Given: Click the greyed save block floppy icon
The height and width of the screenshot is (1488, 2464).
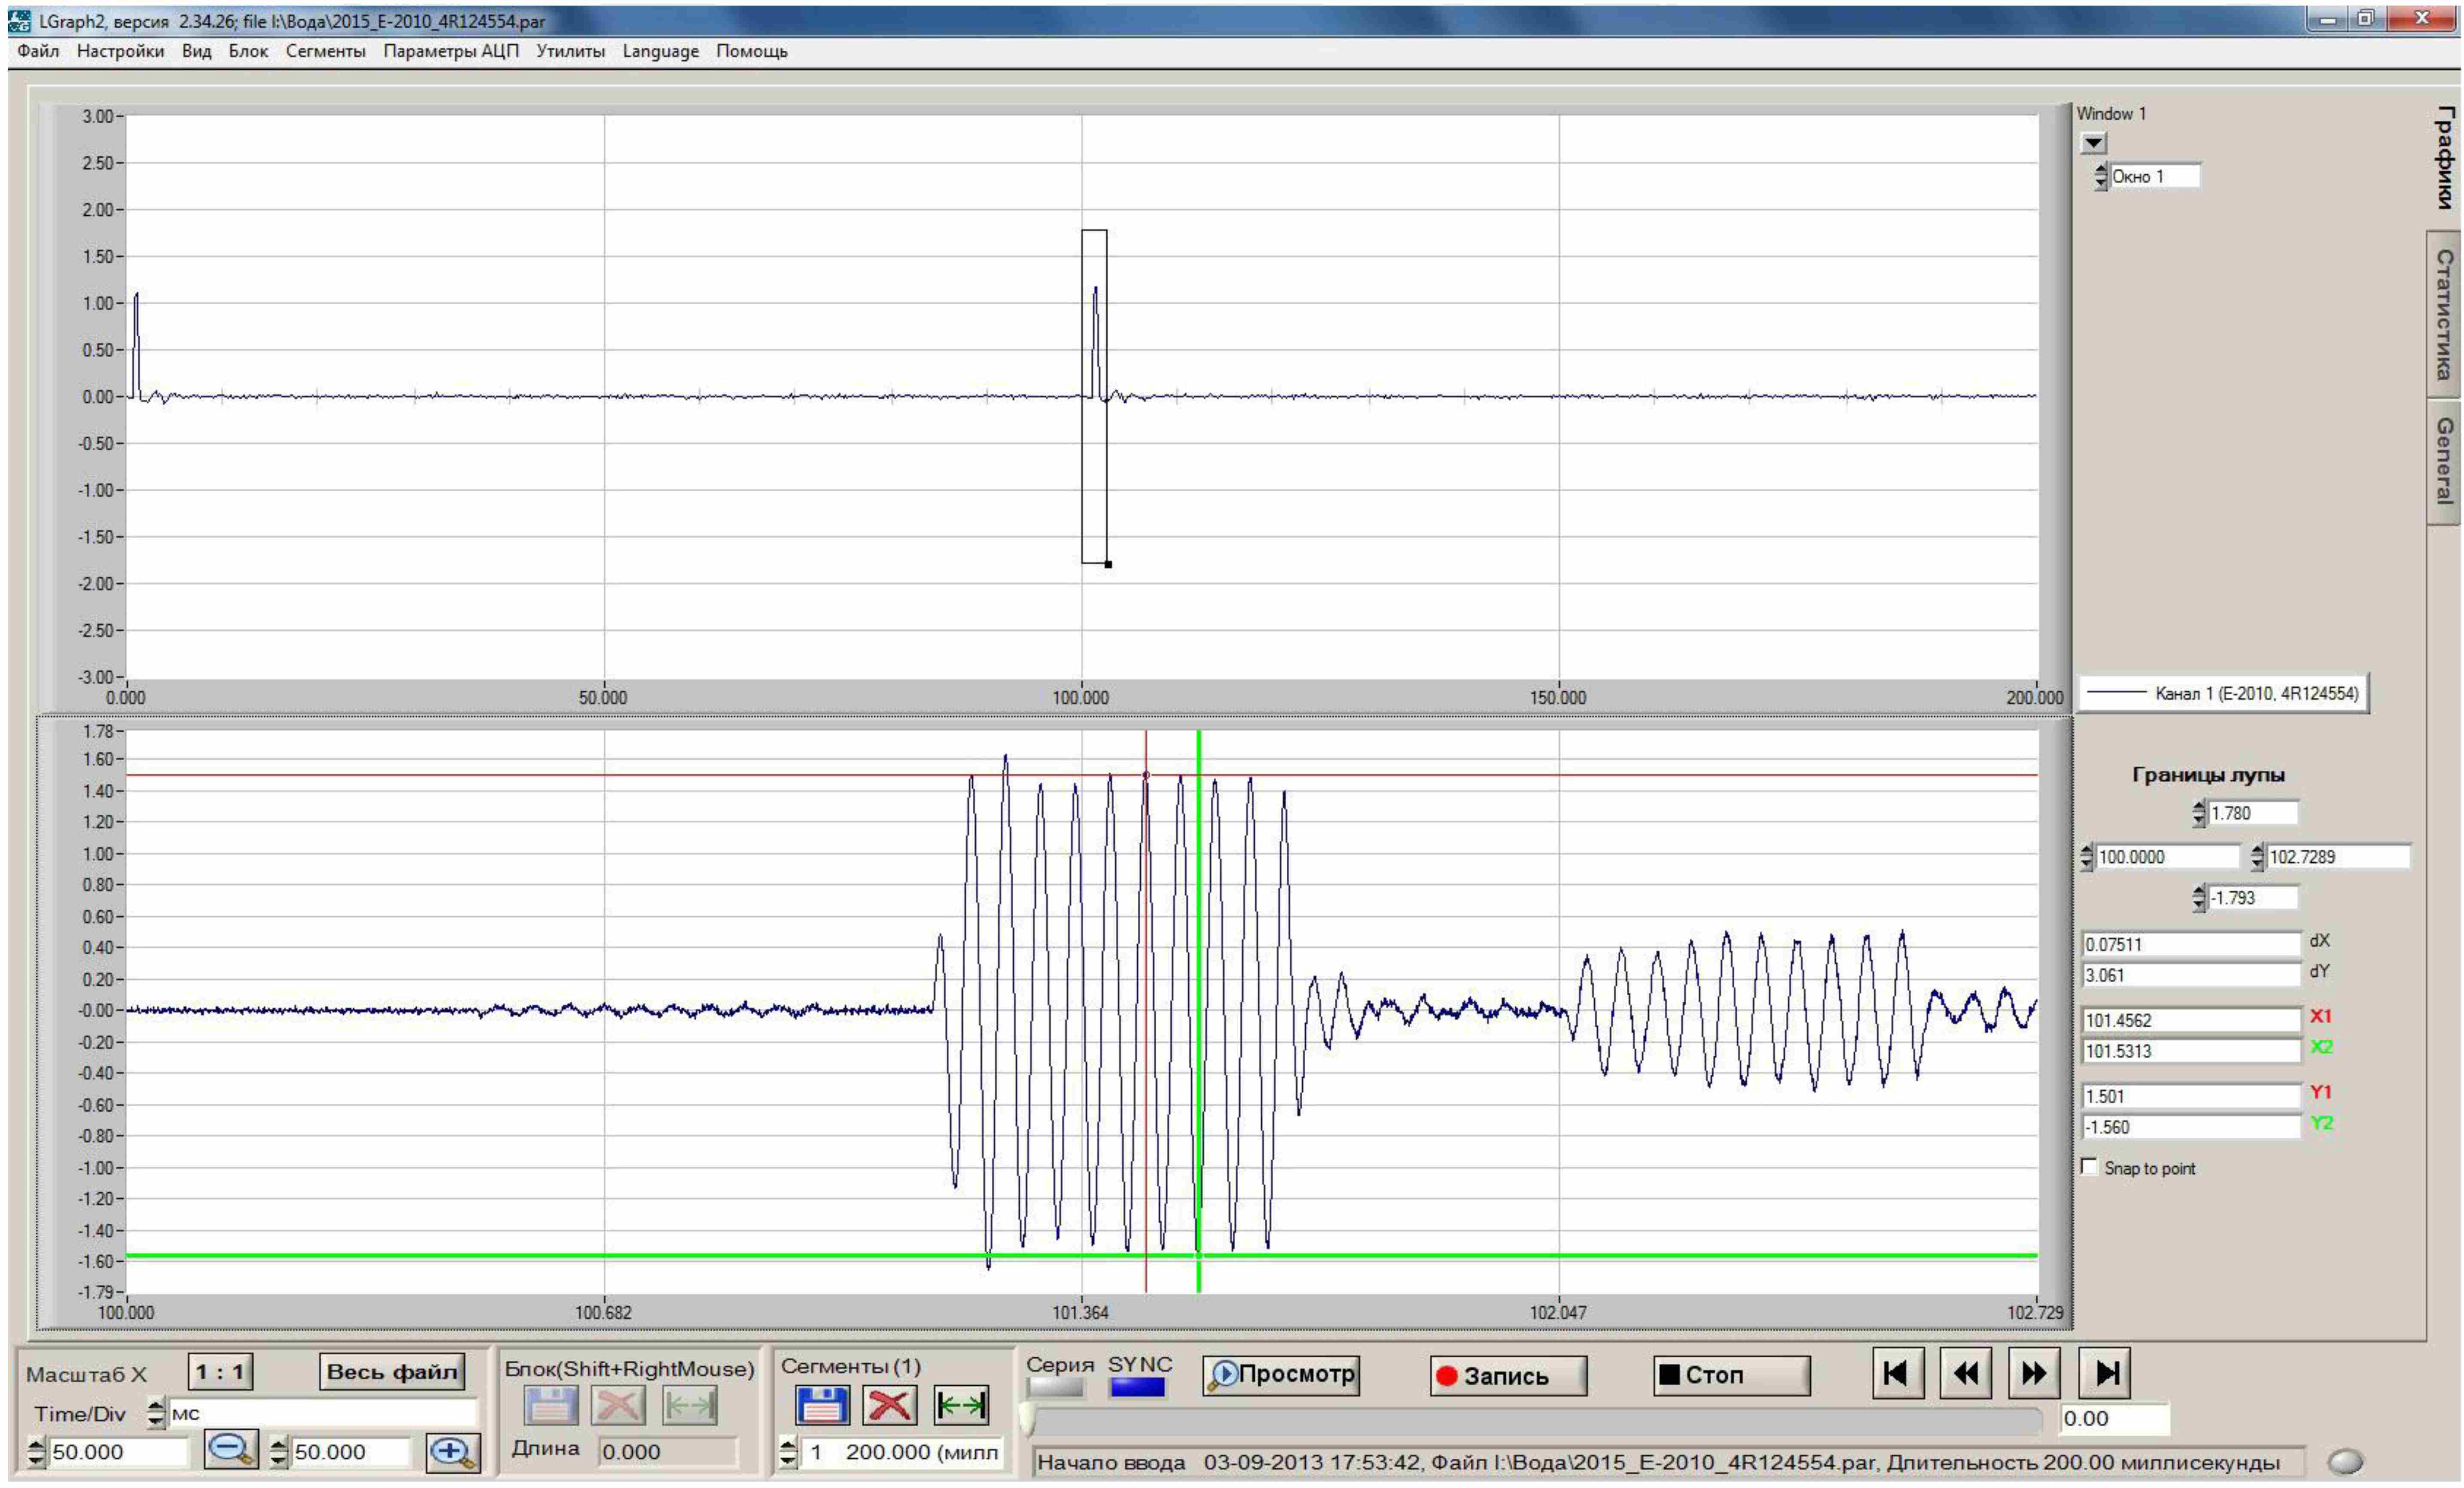Looking at the screenshot, I should (550, 1406).
